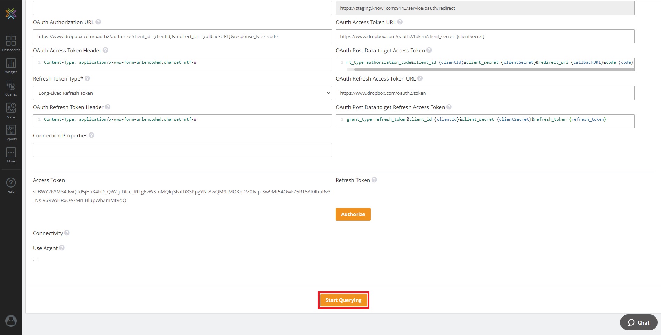Click the OAuth Access Token URL field
661x335 pixels.
tap(485, 36)
